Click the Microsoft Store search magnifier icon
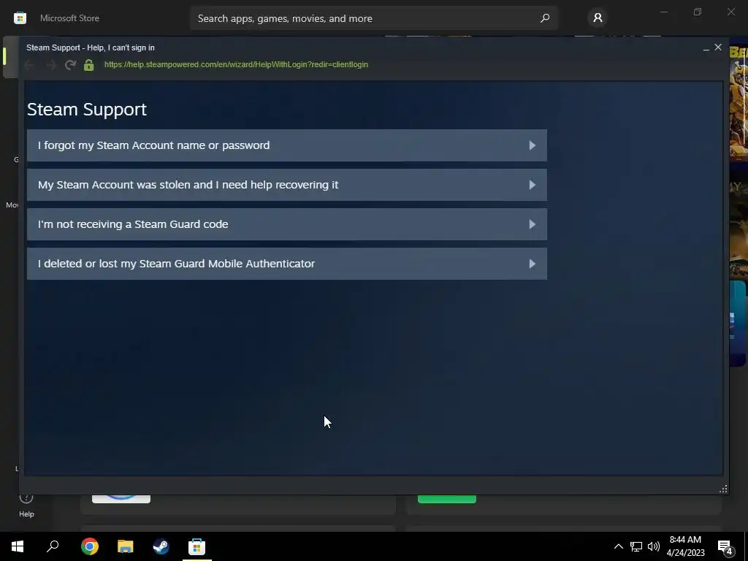 click(545, 18)
